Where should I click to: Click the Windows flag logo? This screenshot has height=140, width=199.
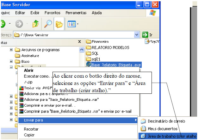153,13
